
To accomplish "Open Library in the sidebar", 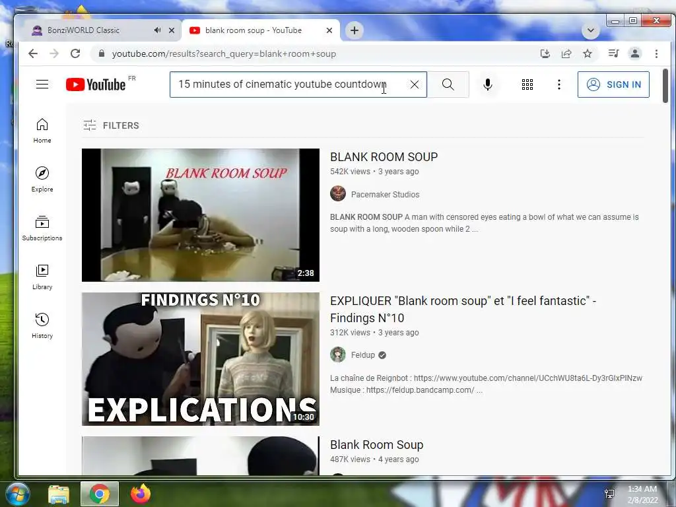I will click(42, 277).
